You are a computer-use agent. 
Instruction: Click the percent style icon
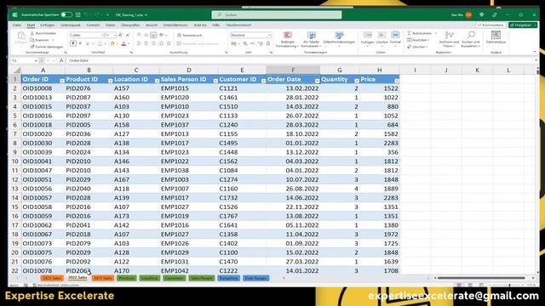tap(245, 43)
